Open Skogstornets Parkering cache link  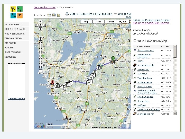[x=144, y=55]
